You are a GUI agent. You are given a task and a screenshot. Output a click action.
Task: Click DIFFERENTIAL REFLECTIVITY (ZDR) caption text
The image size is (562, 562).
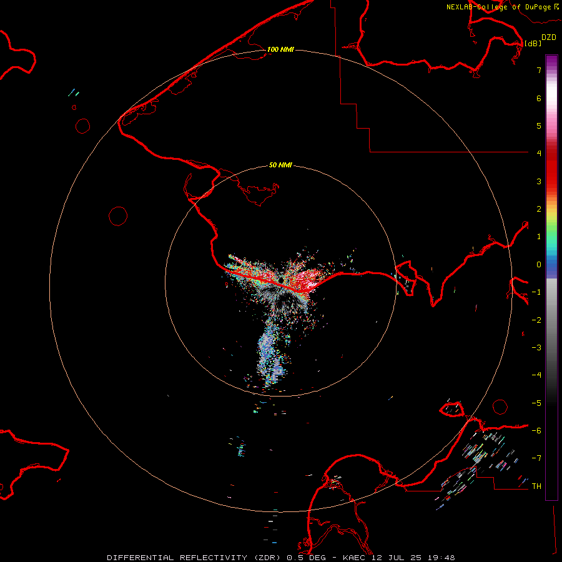pos(195,558)
